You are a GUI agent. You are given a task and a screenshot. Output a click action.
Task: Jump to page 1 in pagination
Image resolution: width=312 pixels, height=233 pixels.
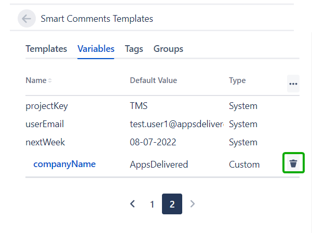pyautogui.click(x=152, y=204)
